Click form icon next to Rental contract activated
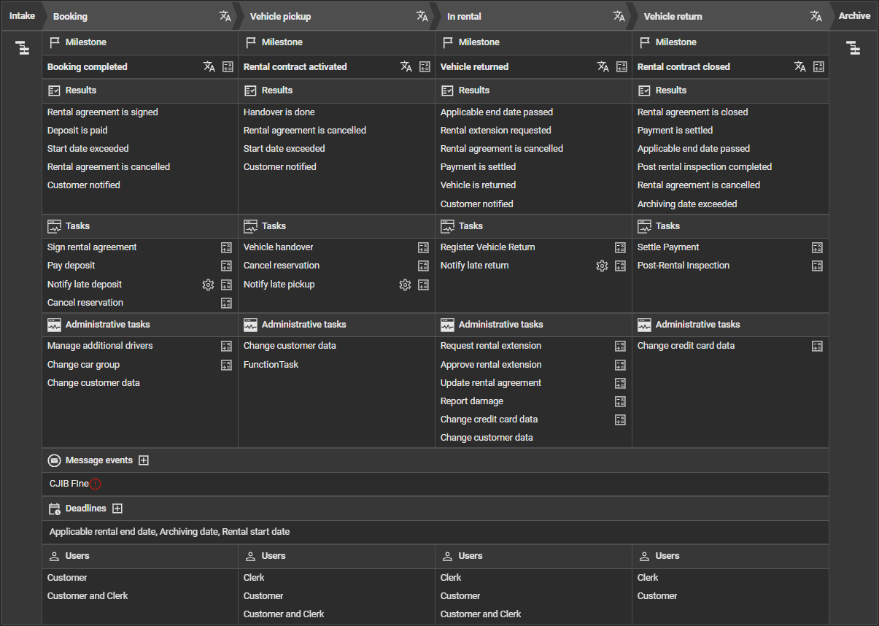 tap(425, 66)
